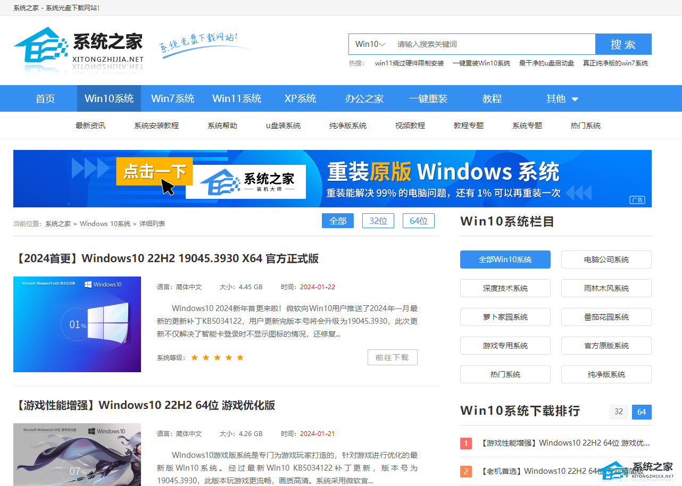Select XP系统 navigation tab
The image size is (682, 486).
click(301, 98)
